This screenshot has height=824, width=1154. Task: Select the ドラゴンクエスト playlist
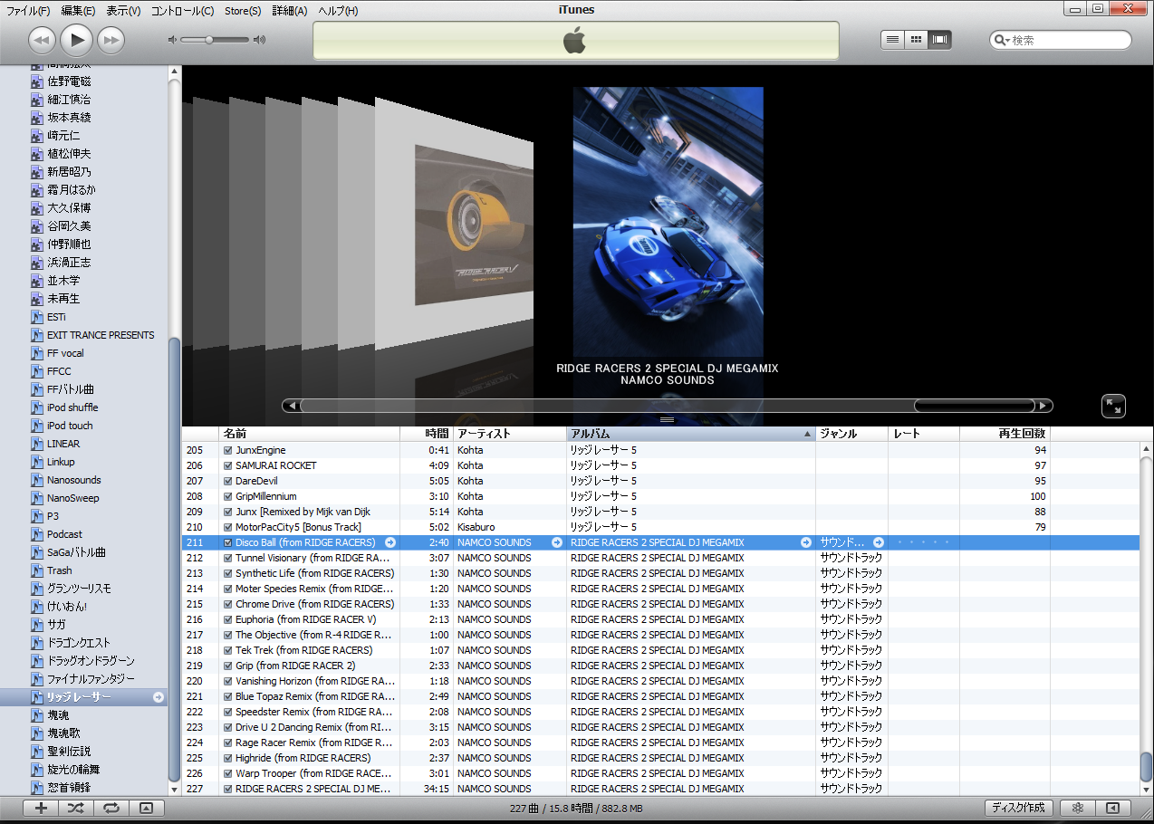point(79,643)
